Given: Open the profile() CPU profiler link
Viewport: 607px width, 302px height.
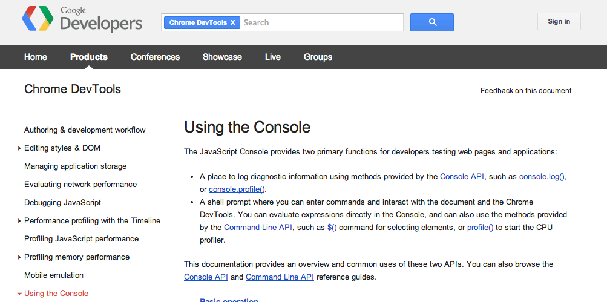Looking at the screenshot, I should click(x=480, y=228).
